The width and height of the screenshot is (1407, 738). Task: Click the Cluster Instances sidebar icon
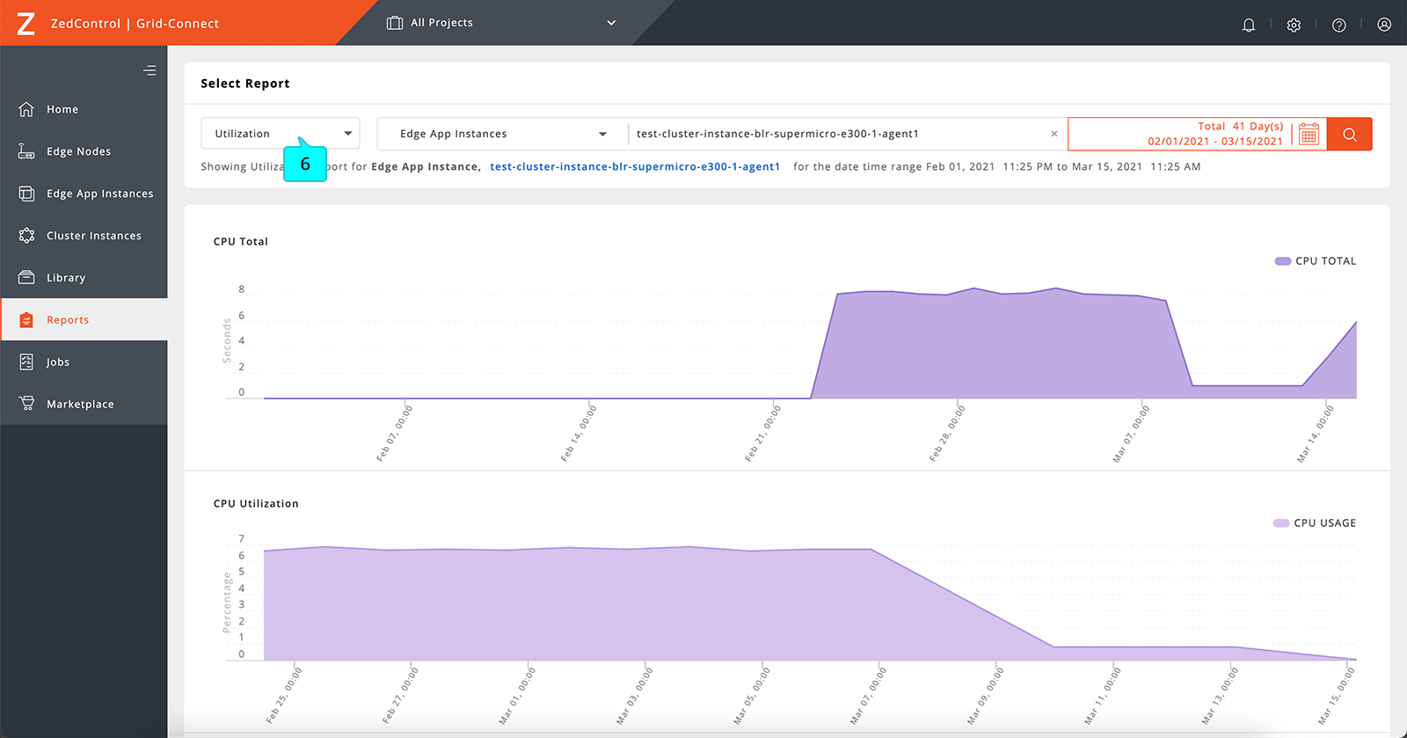(x=26, y=236)
